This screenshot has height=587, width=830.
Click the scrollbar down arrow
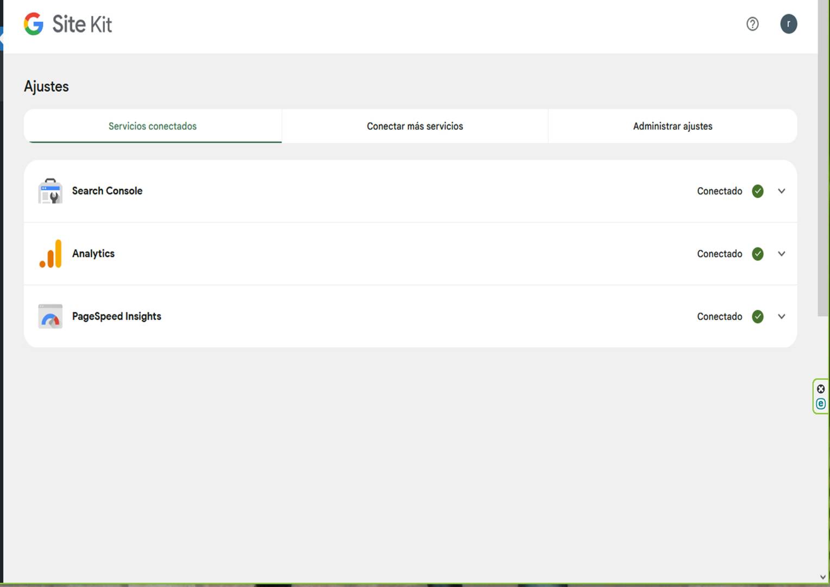(x=823, y=577)
